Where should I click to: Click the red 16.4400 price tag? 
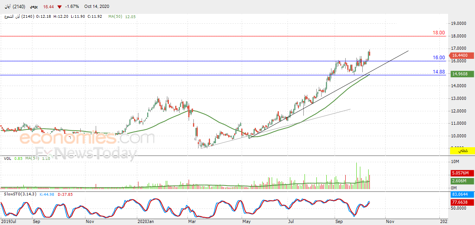pyautogui.click(x=462, y=56)
